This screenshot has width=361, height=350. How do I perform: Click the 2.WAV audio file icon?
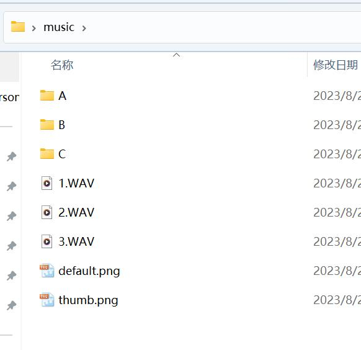click(x=47, y=212)
